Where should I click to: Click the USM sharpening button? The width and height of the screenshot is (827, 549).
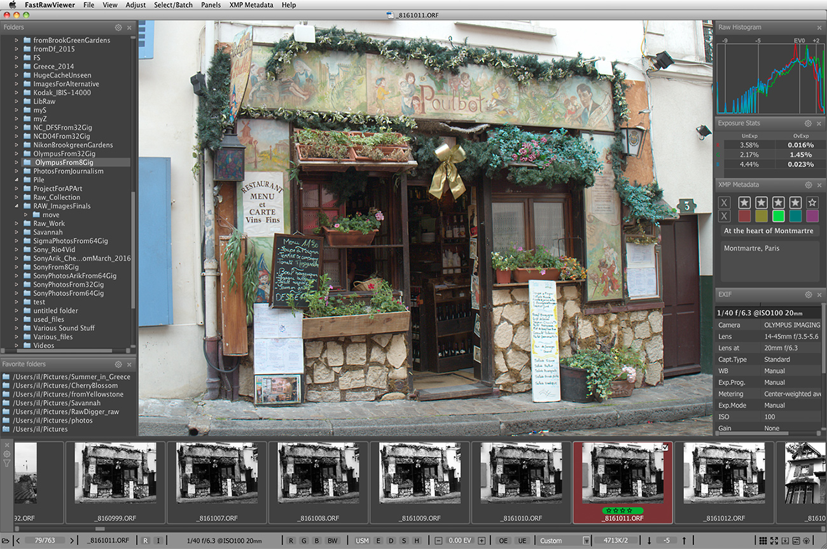click(x=362, y=541)
